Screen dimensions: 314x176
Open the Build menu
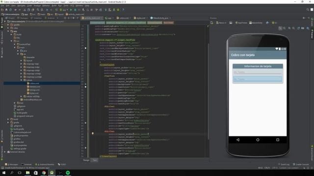point(54,5)
